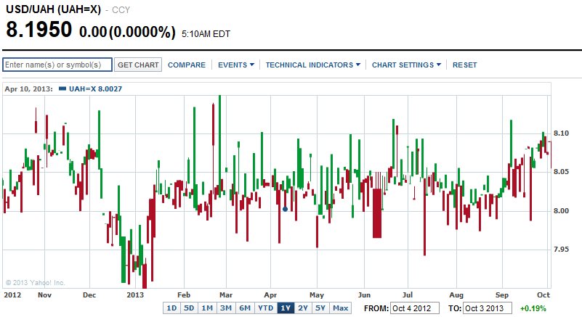
Task: Expand the CHART SETTINGS dropdown
Action: [x=406, y=65]
